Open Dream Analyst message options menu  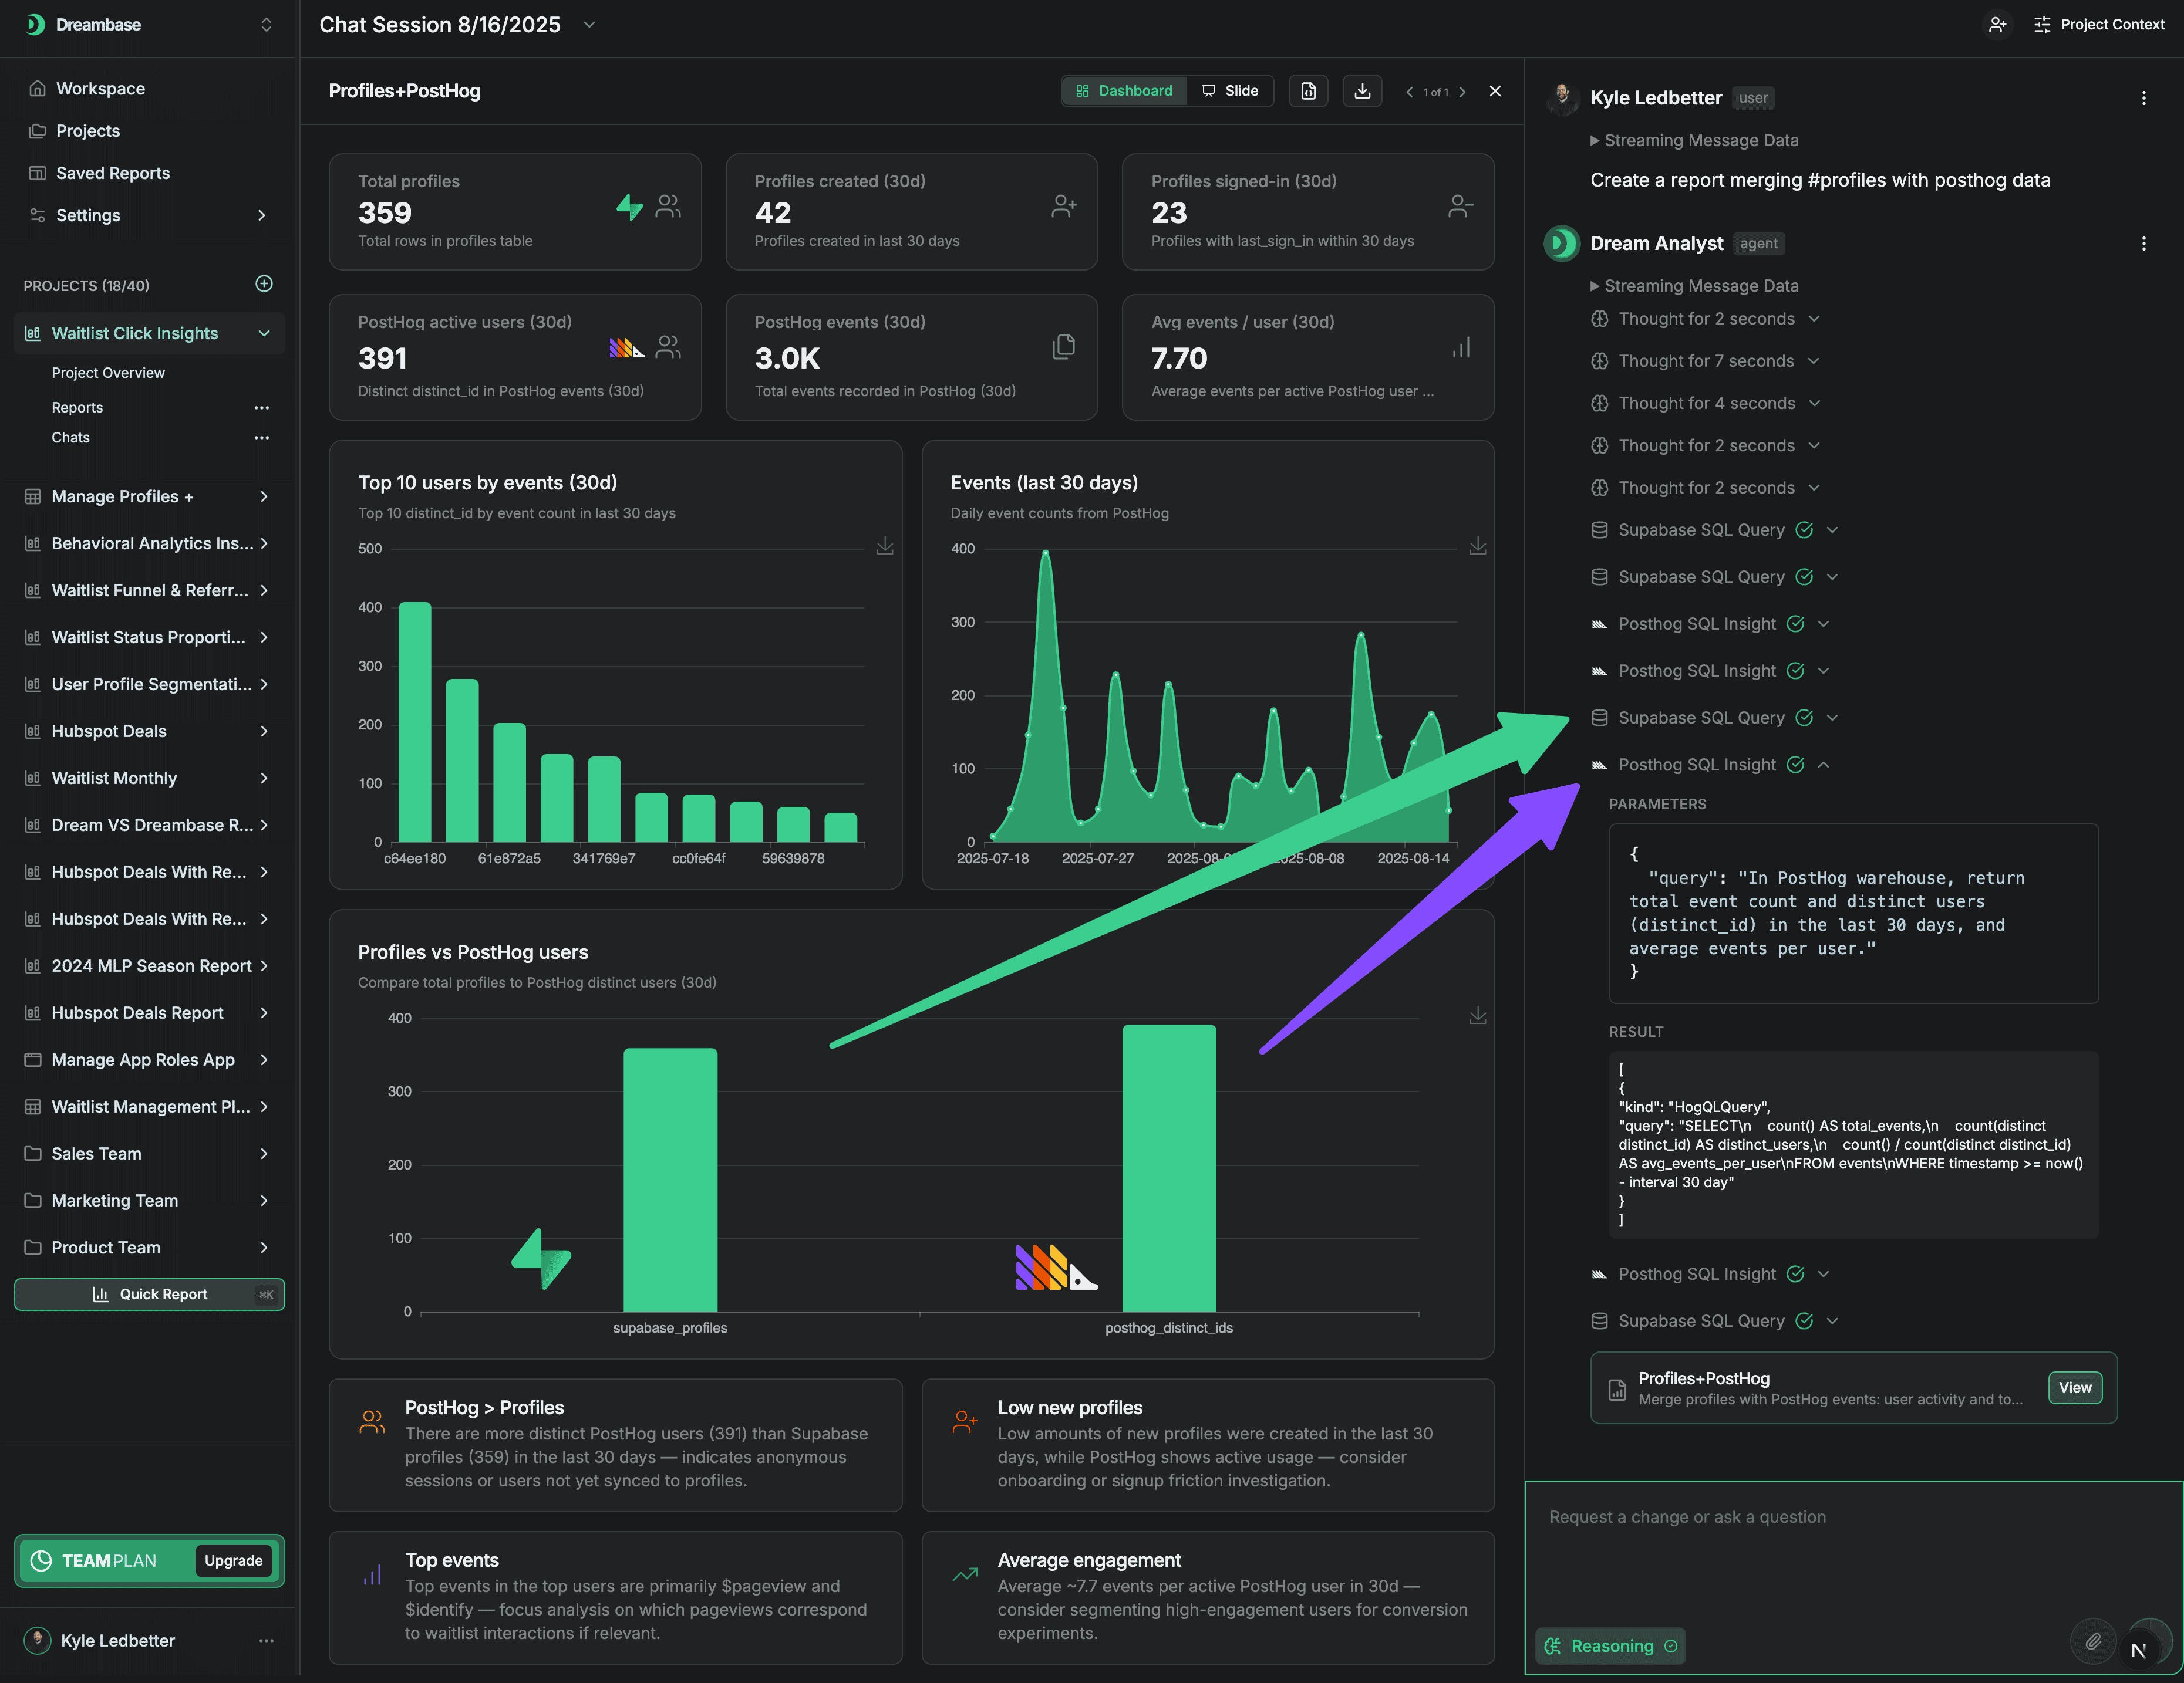[2143, 244]
